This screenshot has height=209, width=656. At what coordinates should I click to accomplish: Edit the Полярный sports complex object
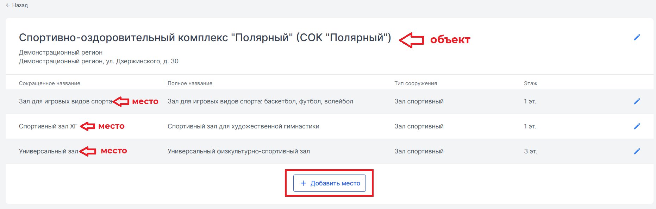(x=637, y=37)
